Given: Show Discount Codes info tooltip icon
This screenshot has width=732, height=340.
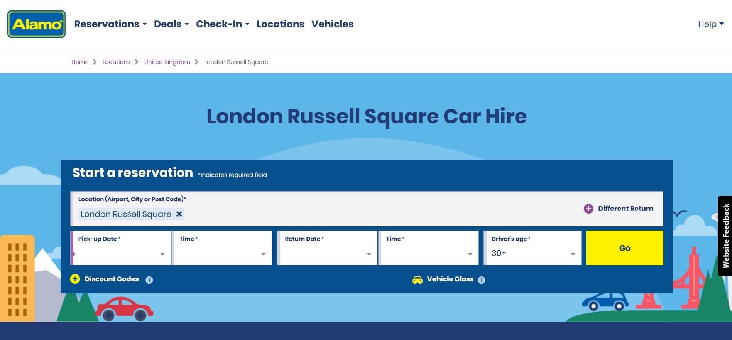Looking at the screenshot, I should pos(149,280).
